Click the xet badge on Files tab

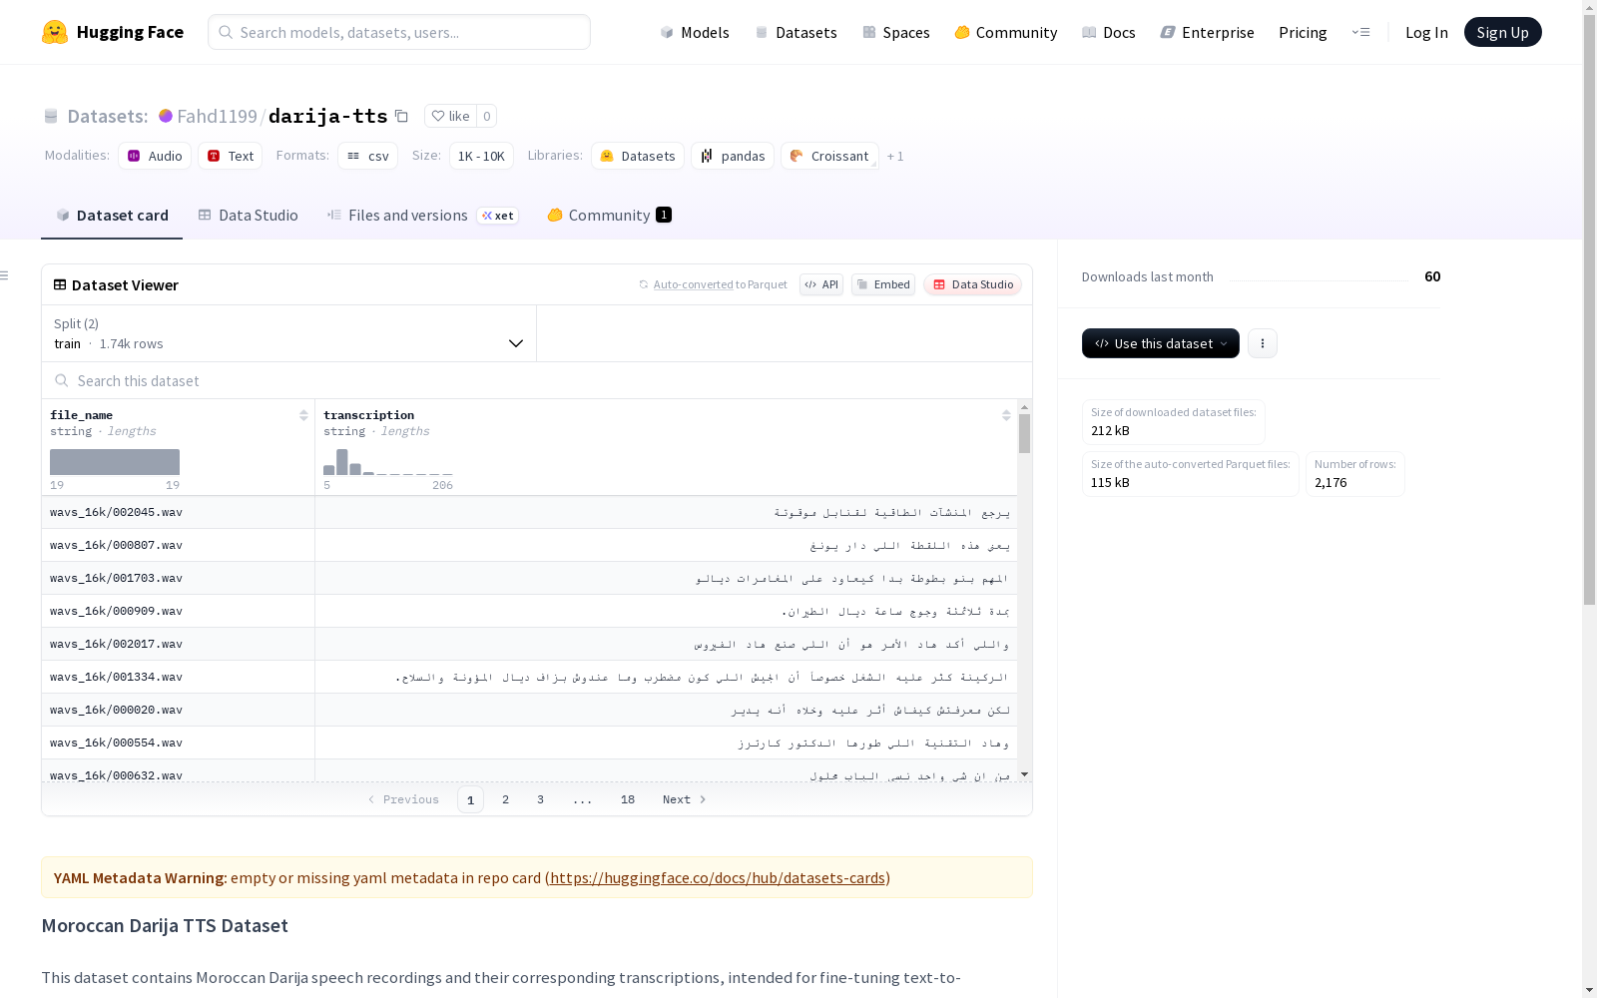(x=498, y=216)
